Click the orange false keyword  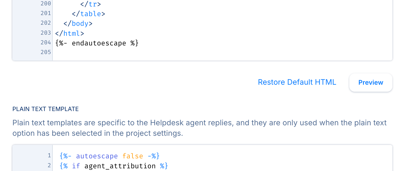click(133, 156)
